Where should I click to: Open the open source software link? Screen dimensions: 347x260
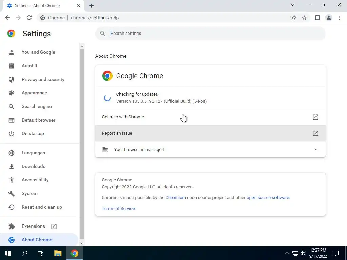(268, 198)
